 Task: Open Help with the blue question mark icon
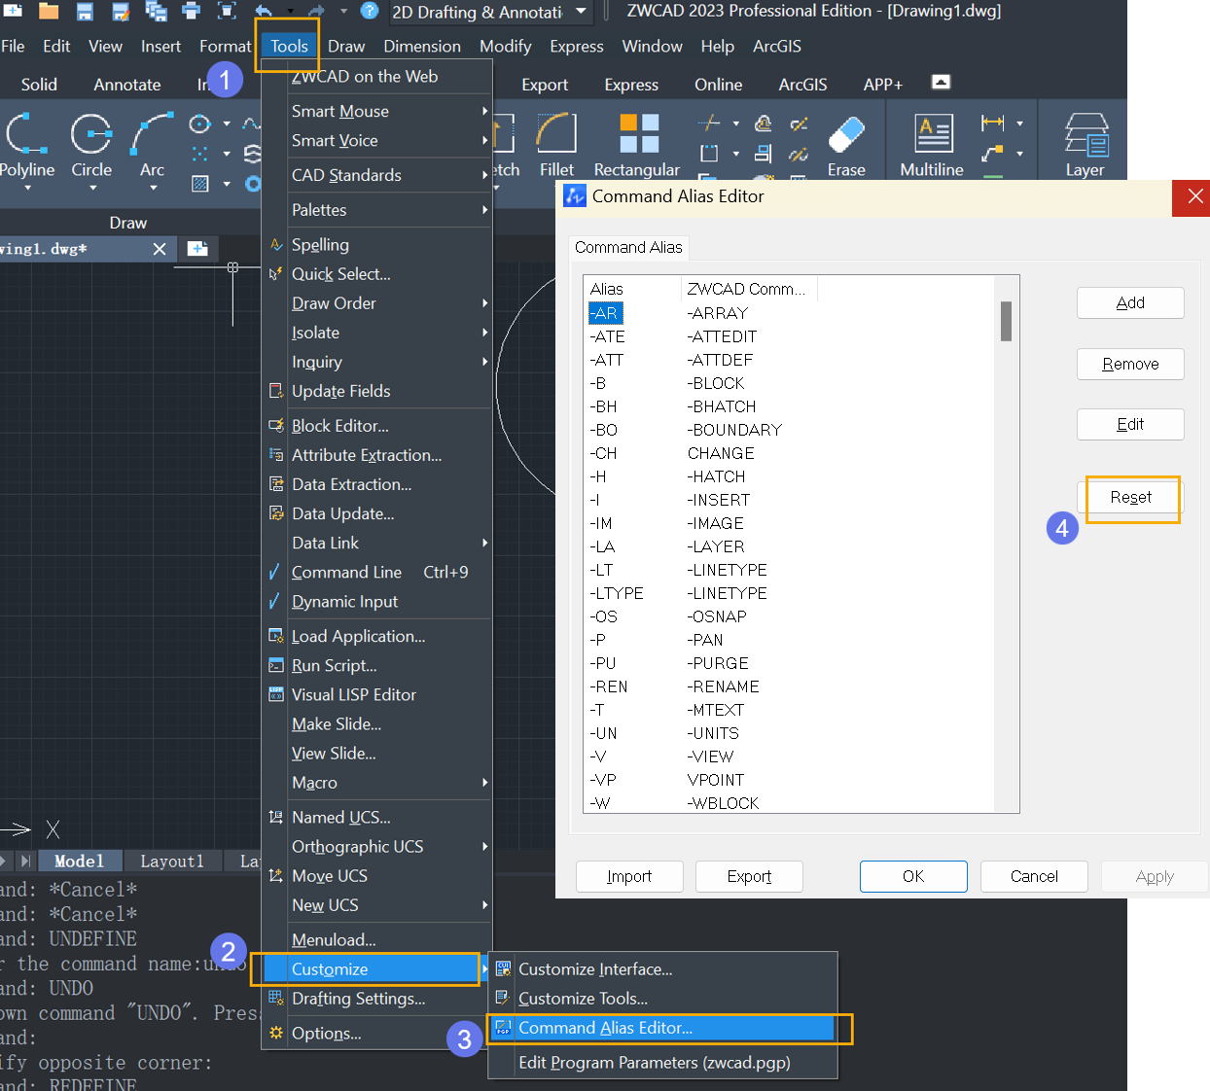[x=370, y=11]
